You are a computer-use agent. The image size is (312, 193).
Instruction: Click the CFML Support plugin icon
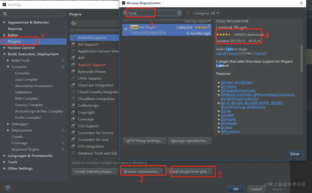74,78
